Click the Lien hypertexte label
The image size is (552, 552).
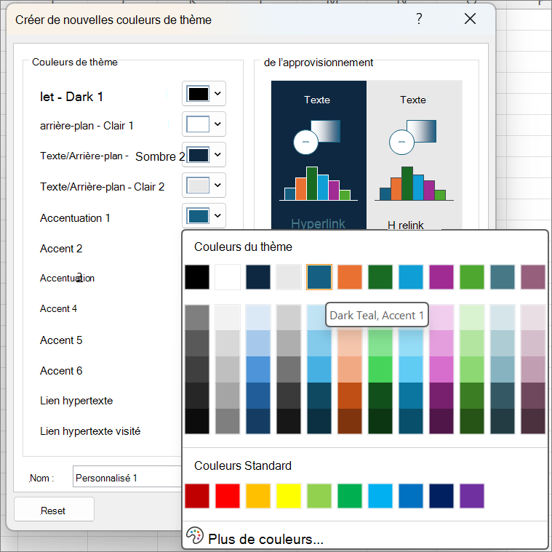pyautogui.click(x=76, y=401)
